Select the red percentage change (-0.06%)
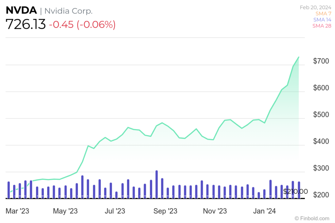335x223 pixels. [95, 25]
